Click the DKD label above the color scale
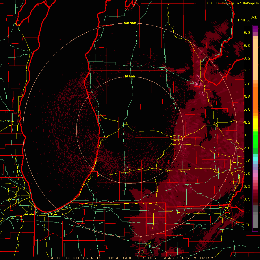 tap(254, 17)
